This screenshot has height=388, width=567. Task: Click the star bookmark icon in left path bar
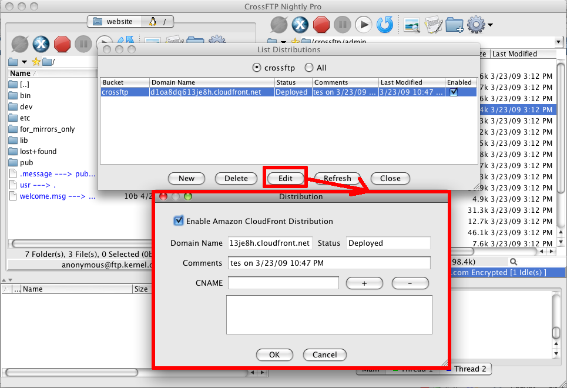pyautogui.click(x=36, y=62)
